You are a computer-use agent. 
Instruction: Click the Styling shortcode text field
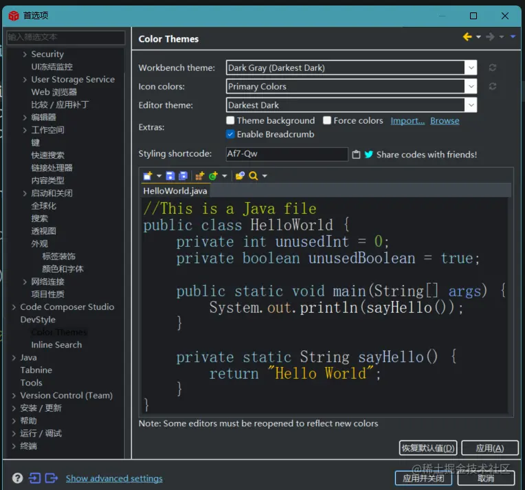click(x=287, y=155)
